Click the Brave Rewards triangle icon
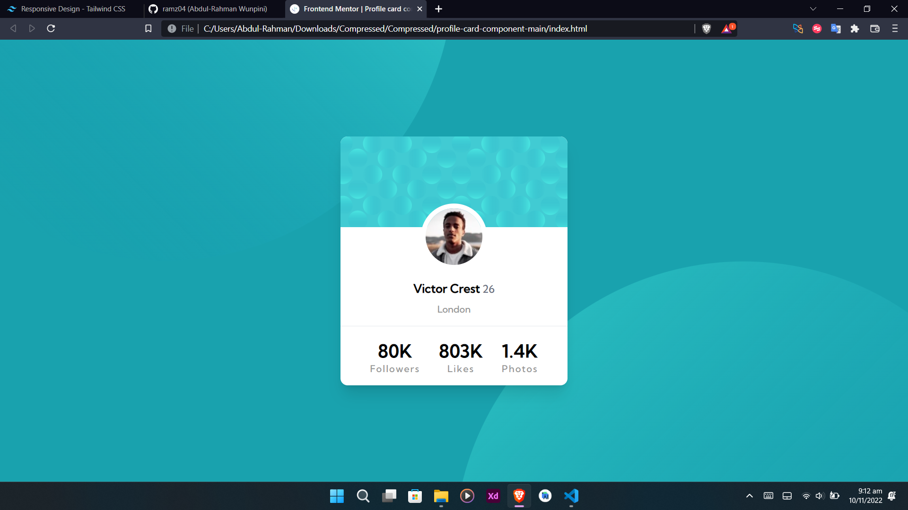 click(726, 28)
